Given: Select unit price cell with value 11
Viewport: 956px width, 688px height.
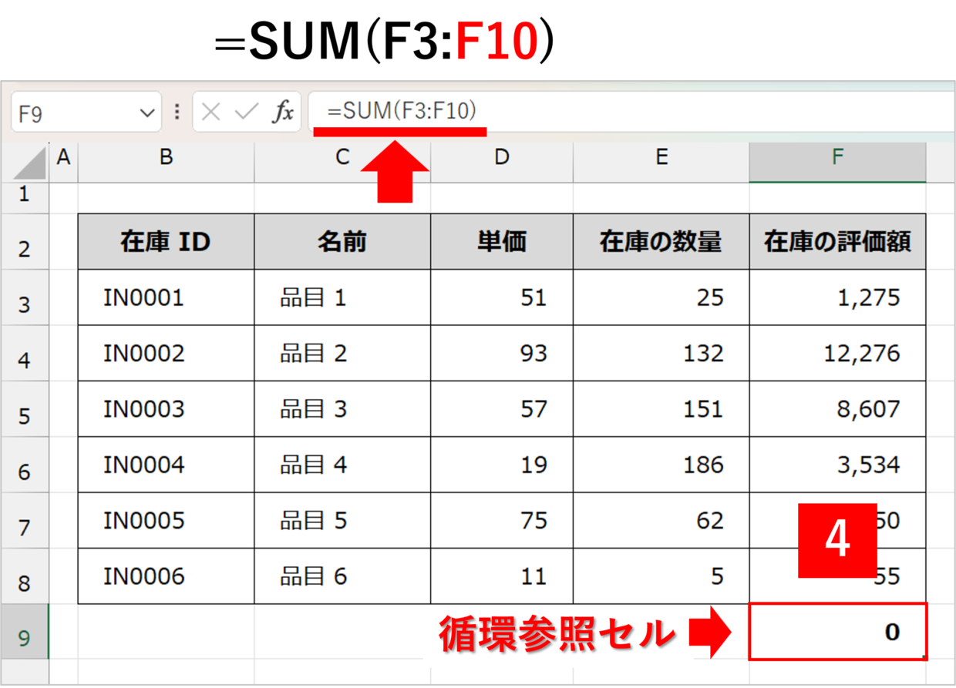Looking at the screenshot, I should pos(502,576).
